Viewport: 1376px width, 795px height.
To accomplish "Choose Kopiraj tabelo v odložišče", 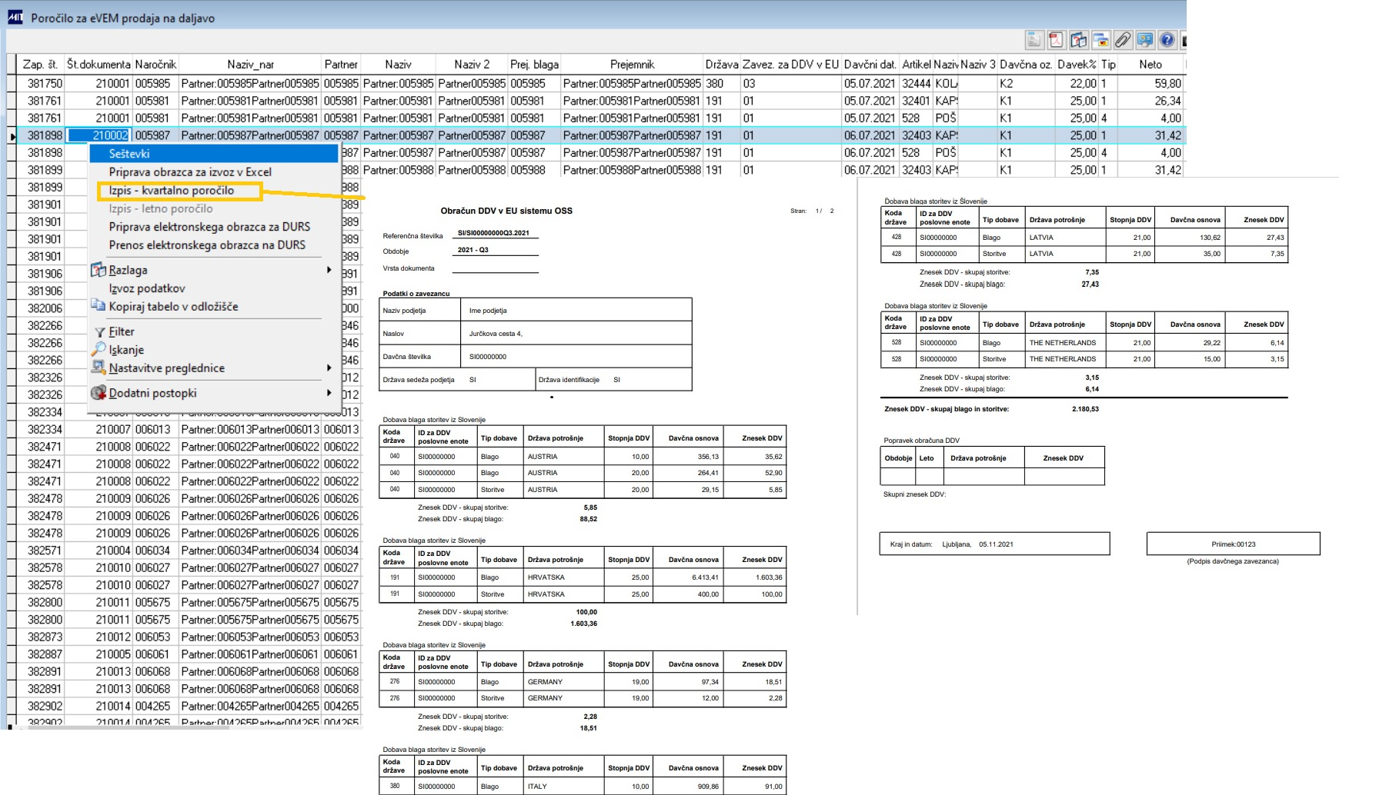I will coord(173,307).
